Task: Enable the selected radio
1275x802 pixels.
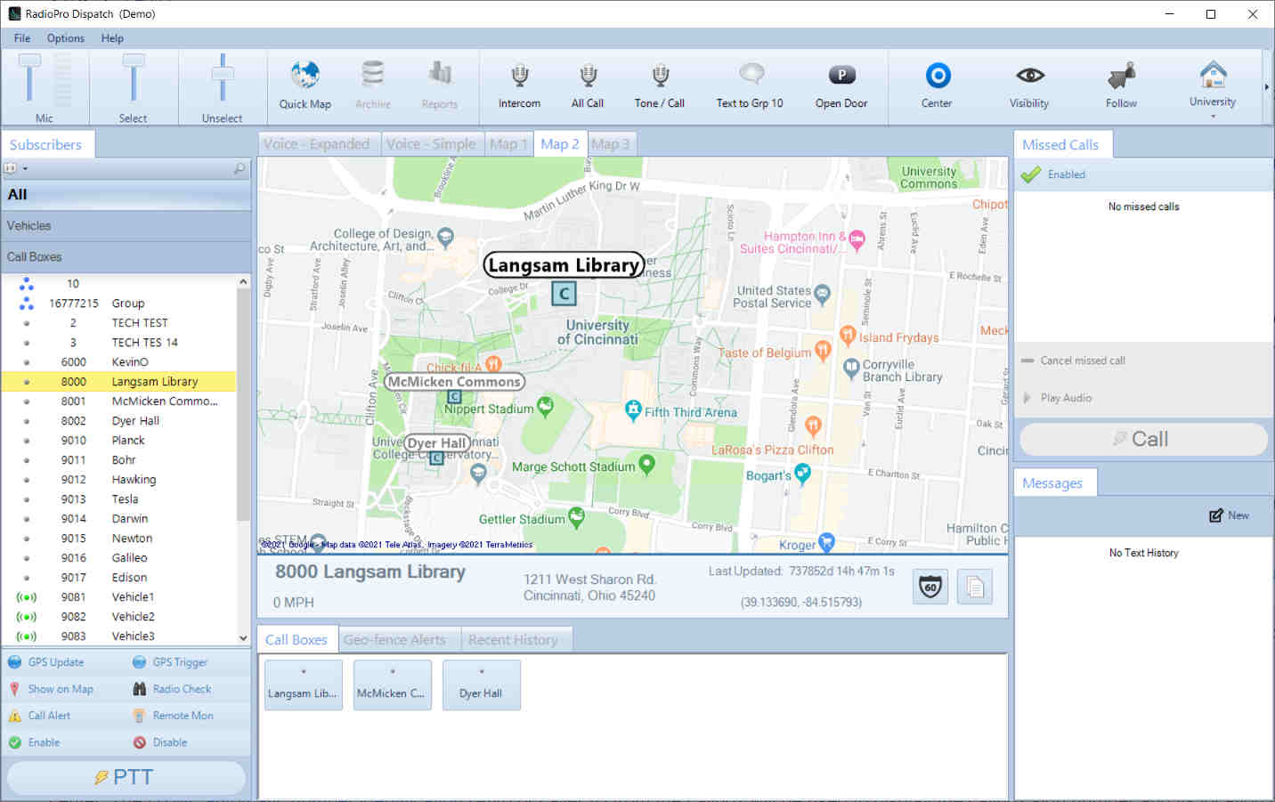Action: (x=34, y=742)
